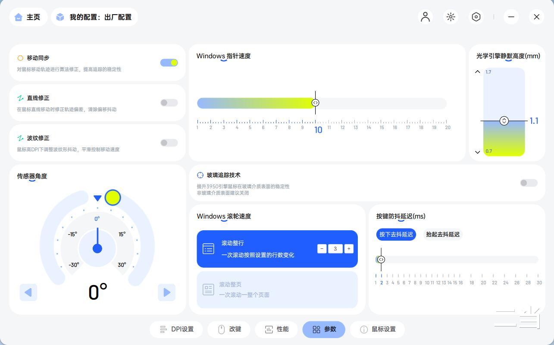Click the sensor angle right arrow
This screenshot has height=345, width=554.
pyautogui.click(x=166, y=292)
